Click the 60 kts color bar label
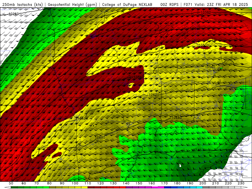This screenshot has width=252, height=189. click(24, 183)
